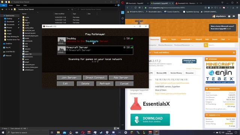
Task: Open Squibblets Dynmap bookmark
Action: click(x=191, y=12)
